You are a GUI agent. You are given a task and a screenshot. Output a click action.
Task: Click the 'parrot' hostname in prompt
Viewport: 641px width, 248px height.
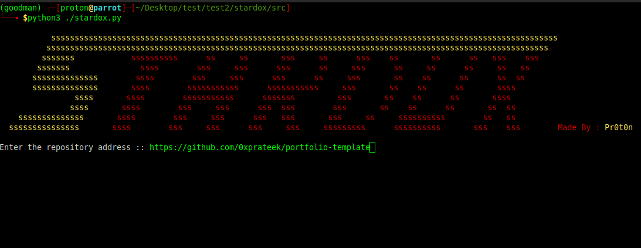(x=107, y=8)
